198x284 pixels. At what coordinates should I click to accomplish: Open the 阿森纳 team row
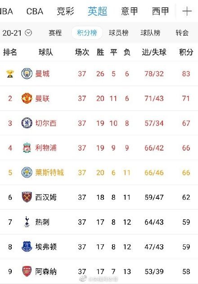tap(99, 271)
